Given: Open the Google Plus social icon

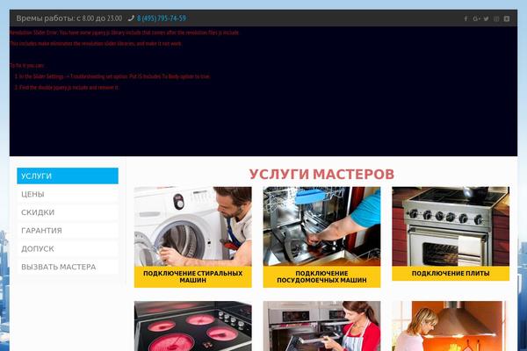Looking at the screenshot, I should [476, 18].
